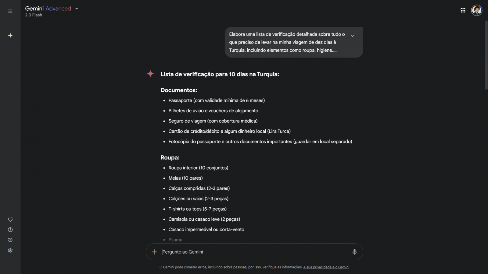Open Settings gear in the sidebar
The width and height of the screenshot is (488, 274).
pyautogui.click(x=10, y=250)
